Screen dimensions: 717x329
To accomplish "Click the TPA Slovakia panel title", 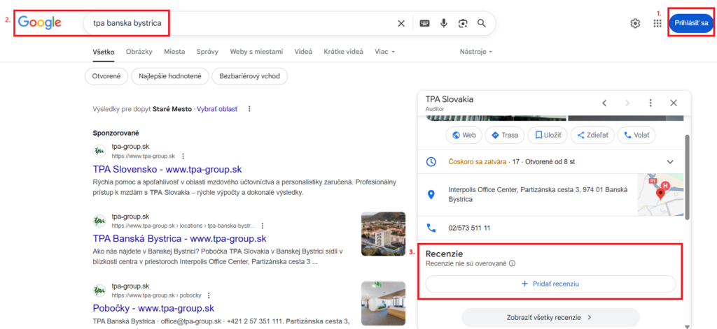I will (x=449, y=99).
